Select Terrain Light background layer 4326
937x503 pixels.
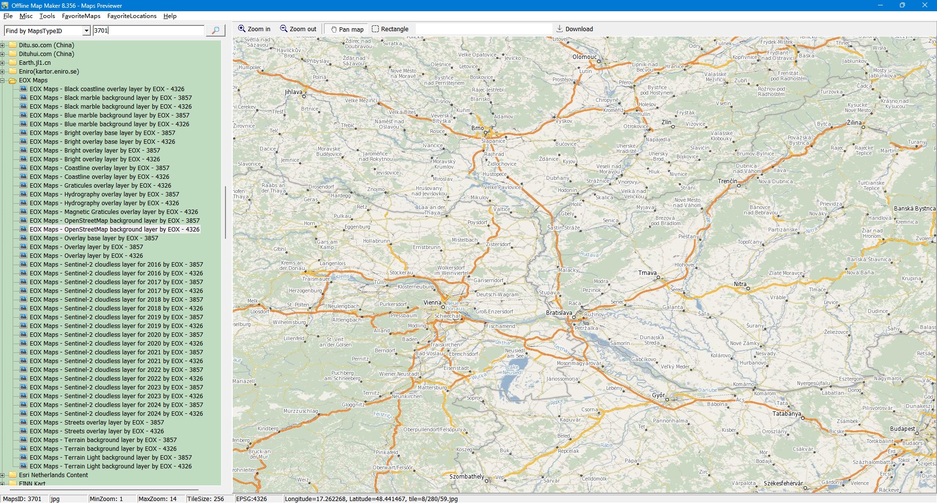tap(110, 466)
